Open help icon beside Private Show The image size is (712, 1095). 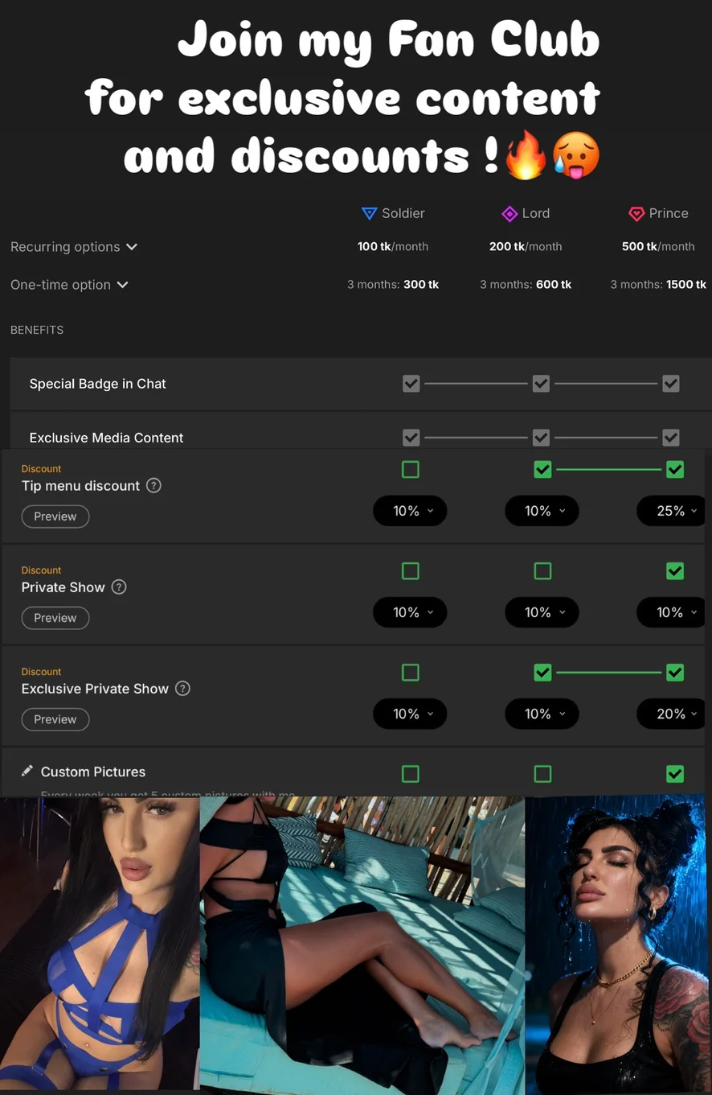pos(119,587)
